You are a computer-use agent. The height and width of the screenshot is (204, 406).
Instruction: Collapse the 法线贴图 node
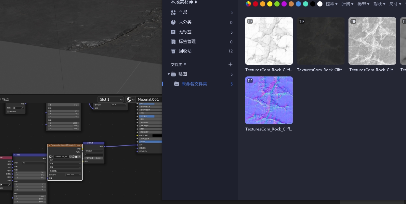click(x=85, y=143)
